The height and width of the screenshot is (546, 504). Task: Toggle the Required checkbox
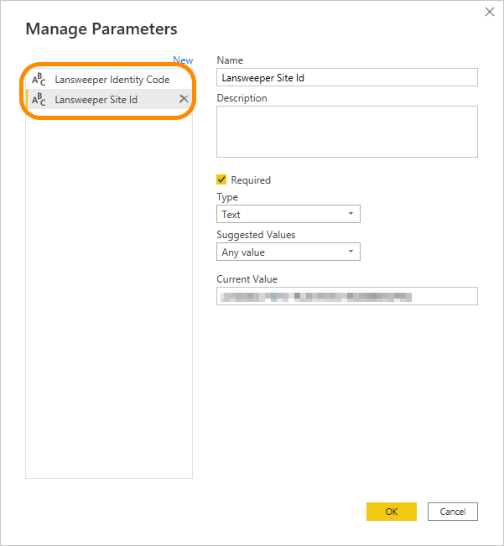[222, 179]
